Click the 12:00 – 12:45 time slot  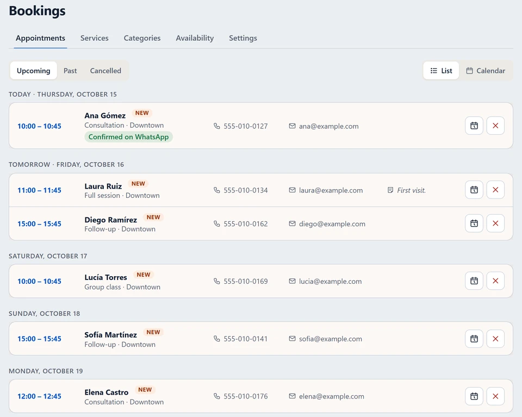(39, 396)
